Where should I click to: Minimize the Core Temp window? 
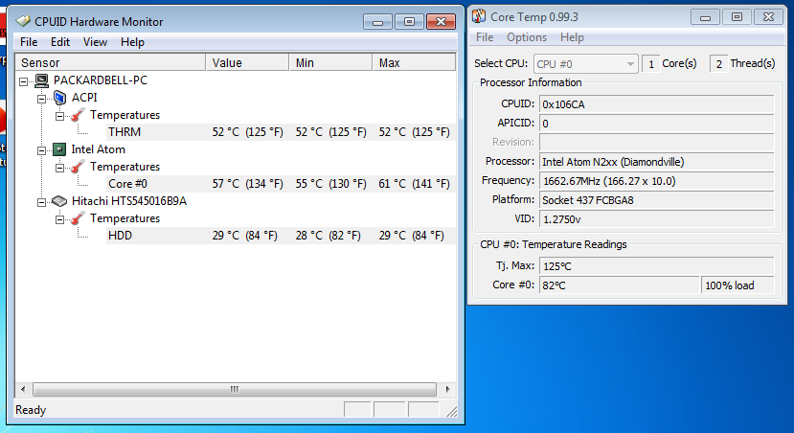705,17
